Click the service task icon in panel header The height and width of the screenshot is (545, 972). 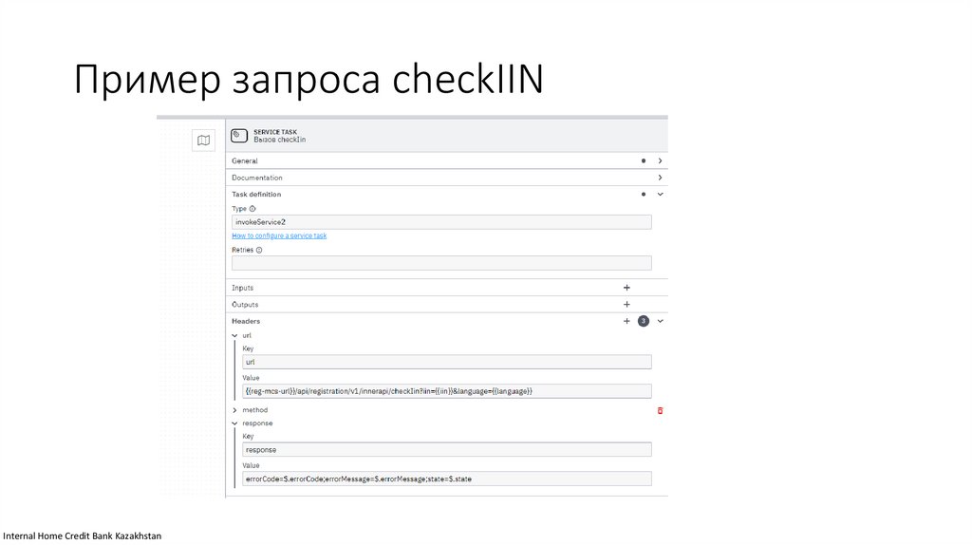tap(239, 136)
